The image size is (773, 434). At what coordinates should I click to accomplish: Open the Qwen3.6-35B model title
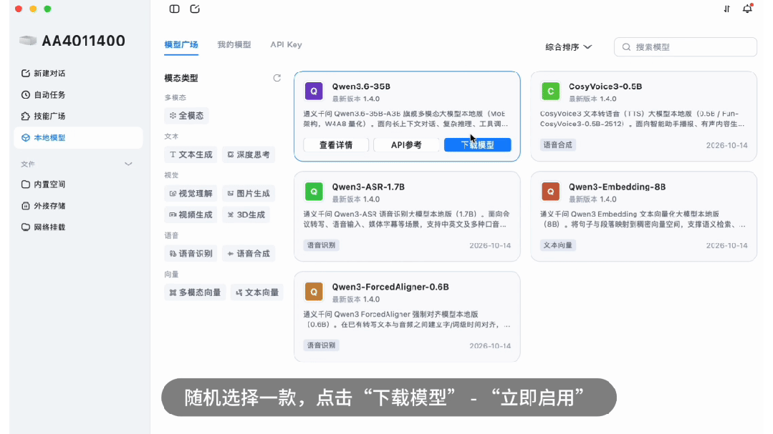[x=361, y=86]
